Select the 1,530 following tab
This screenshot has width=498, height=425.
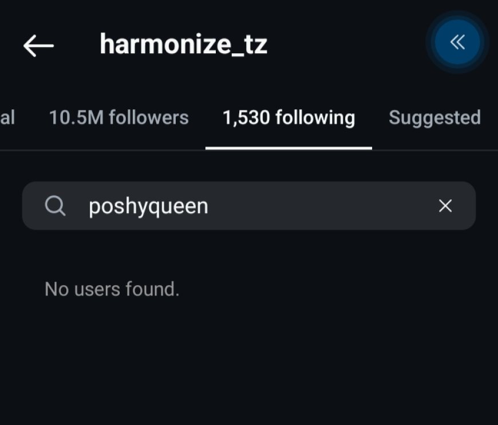pyautogui.click(x=288, y=118)
